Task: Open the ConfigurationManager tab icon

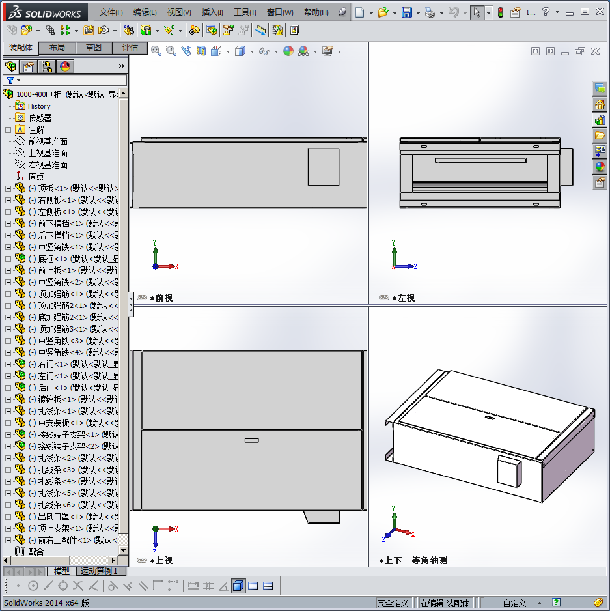Action: coord(47,66)
